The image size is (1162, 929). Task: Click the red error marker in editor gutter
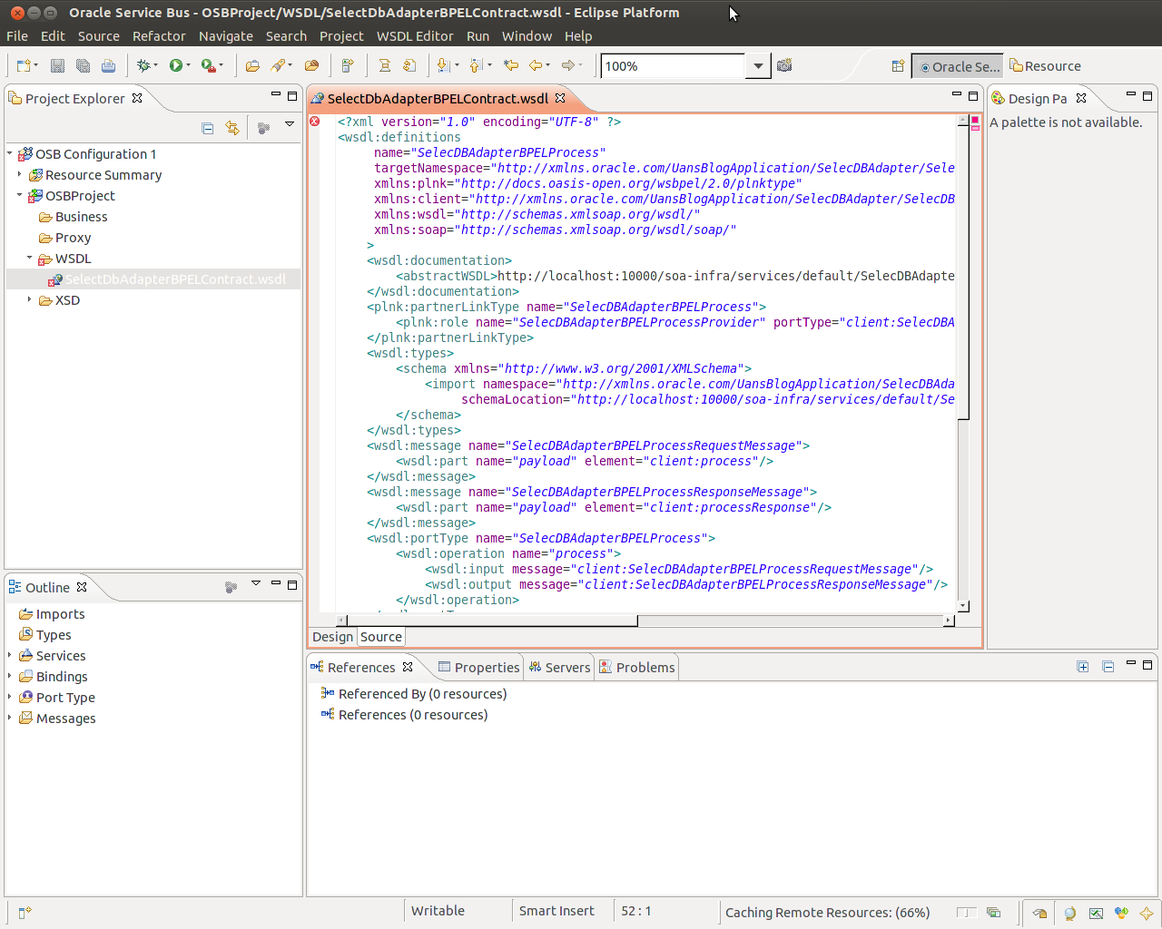click(315, 122)
